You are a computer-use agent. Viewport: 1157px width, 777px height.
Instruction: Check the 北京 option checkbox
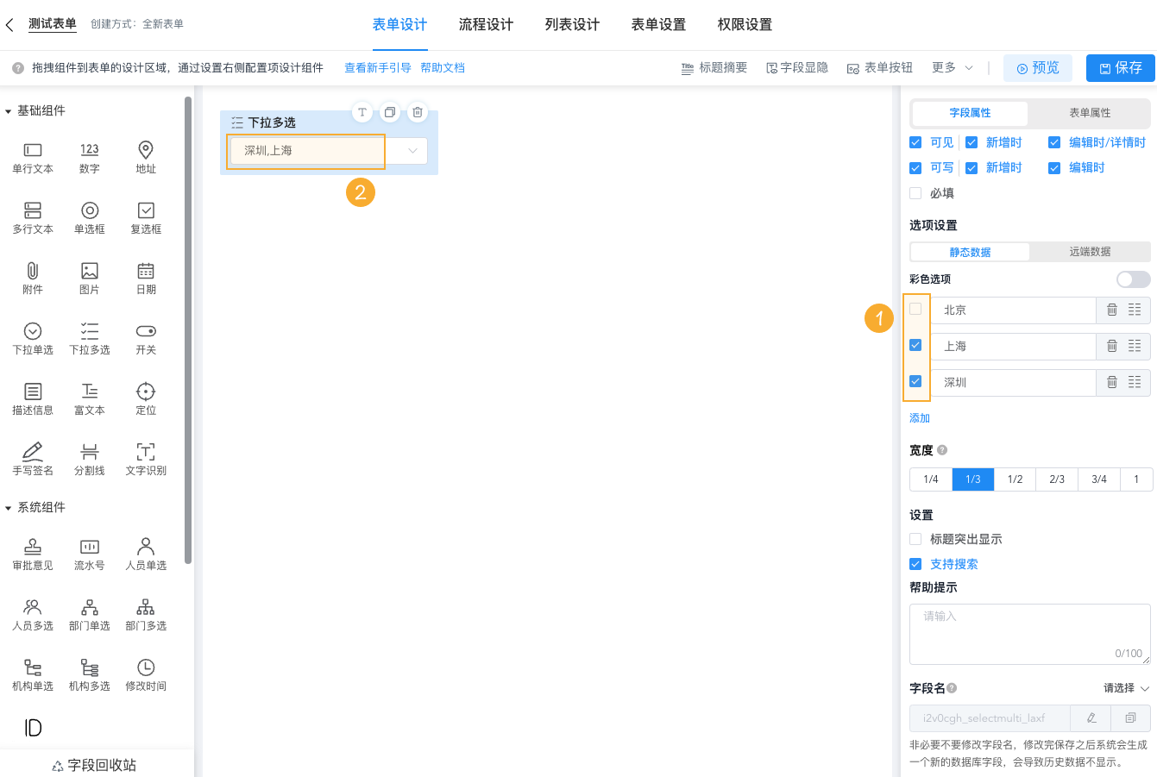(x=915, y=309)
